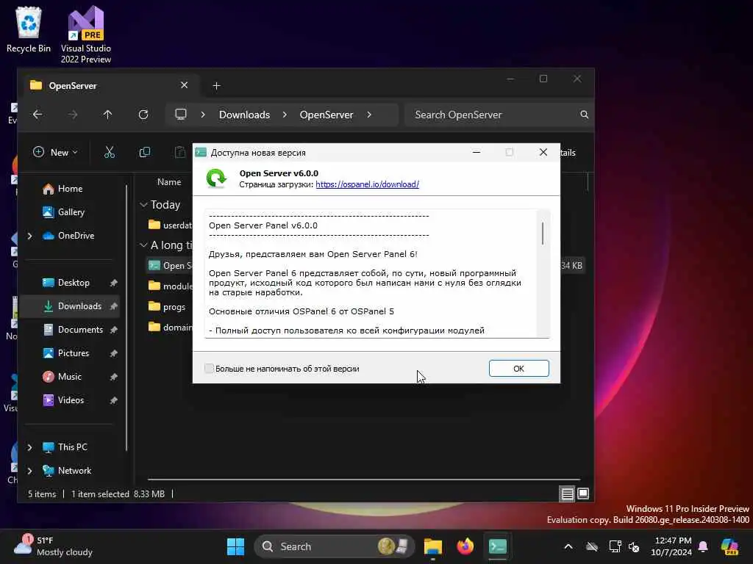Select OneDrive in the navigation pane
The width and height of the screenshot is (753, 564).
pyautogui.click(x=76, y=236)
